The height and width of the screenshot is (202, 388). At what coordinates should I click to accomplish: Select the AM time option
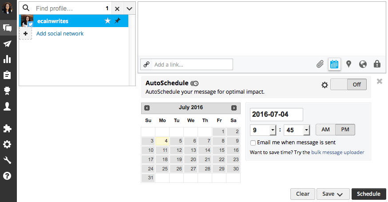(x=325, y=130)
